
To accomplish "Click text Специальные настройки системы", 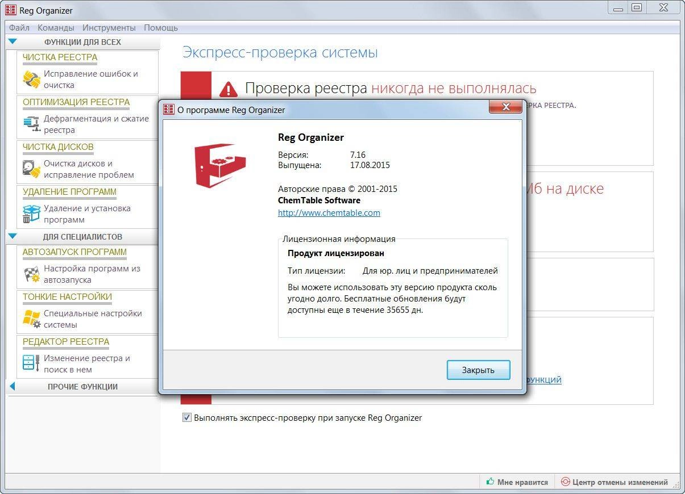I will coord(93,319).
